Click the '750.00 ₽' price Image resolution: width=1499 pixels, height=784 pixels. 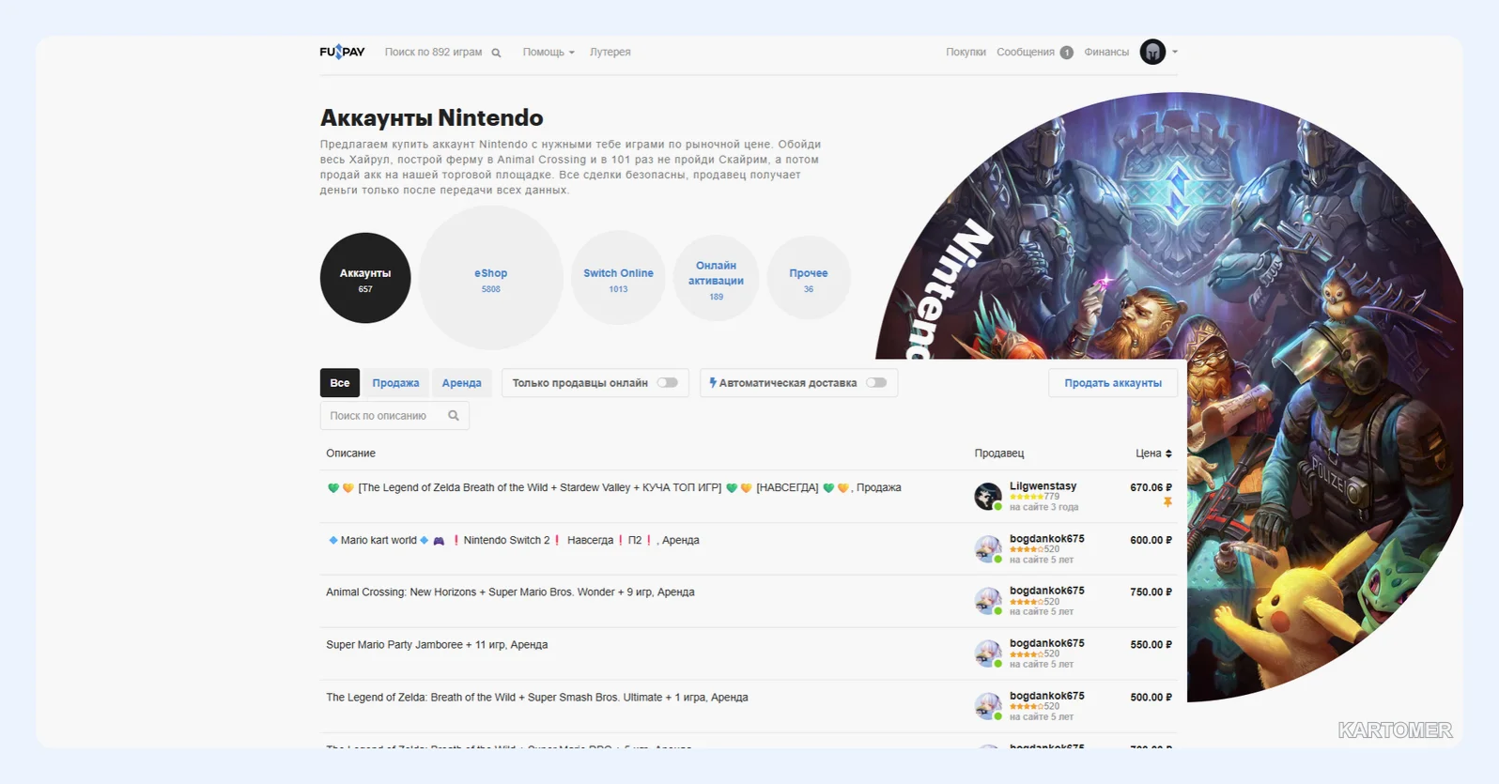(x=1151, y=592)
